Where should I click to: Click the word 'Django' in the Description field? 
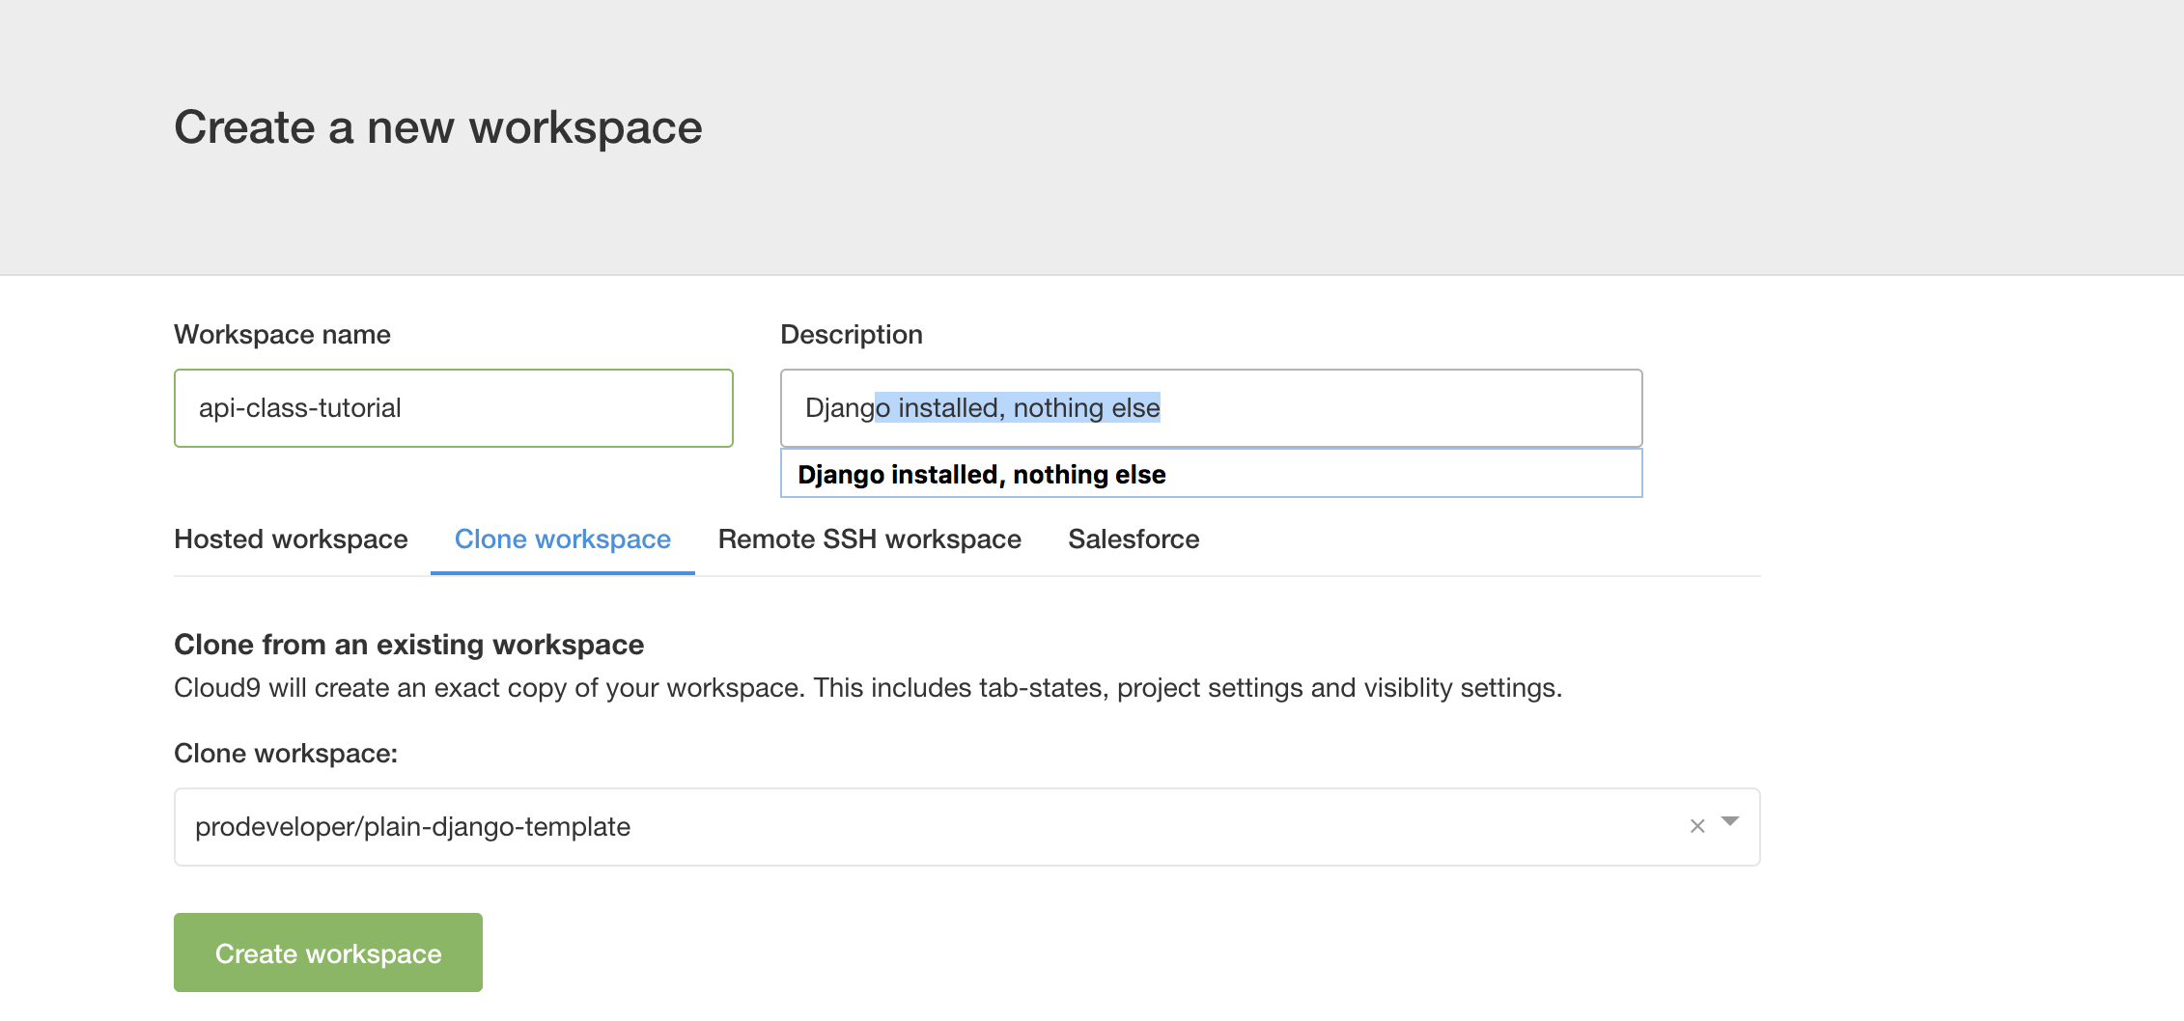point(838,408)
